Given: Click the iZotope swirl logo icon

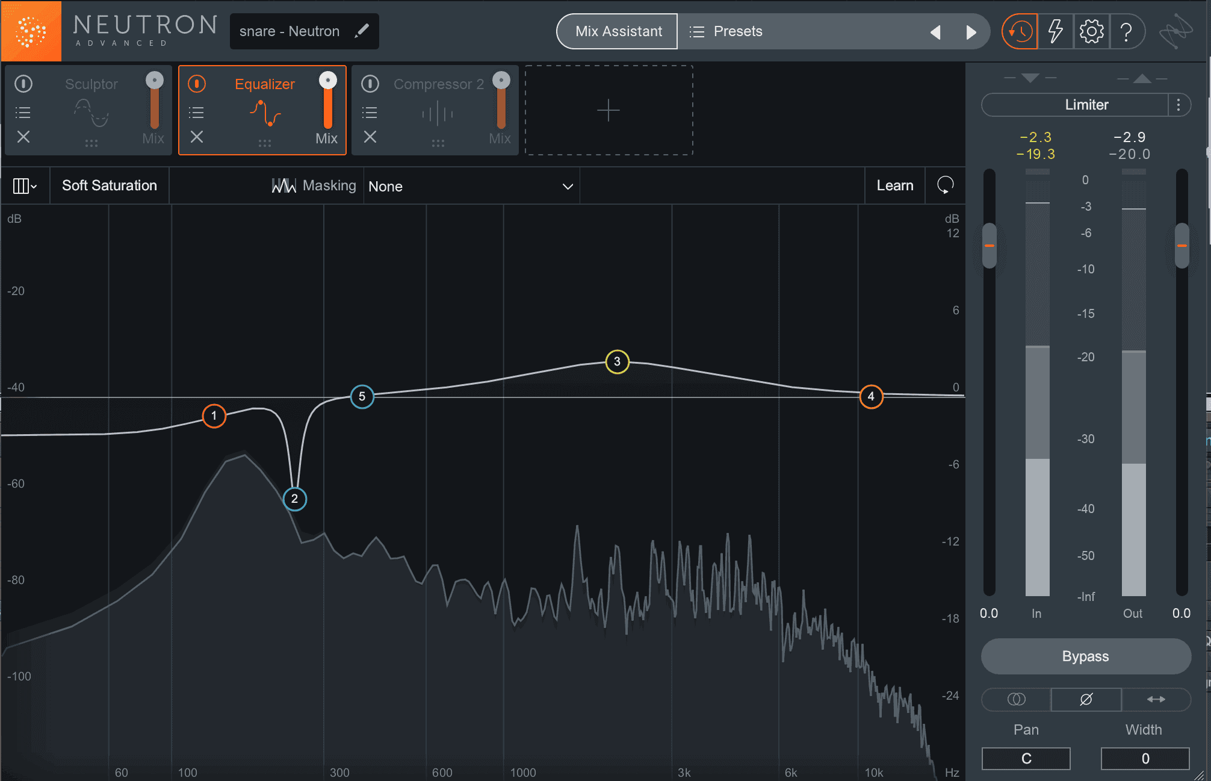Looking at the screenshot, I should pos(1176,31).
